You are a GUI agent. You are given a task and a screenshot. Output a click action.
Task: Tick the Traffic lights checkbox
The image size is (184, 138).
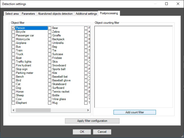[13, 62]
